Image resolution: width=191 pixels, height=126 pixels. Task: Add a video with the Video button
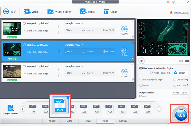click(x=31, y=12)
